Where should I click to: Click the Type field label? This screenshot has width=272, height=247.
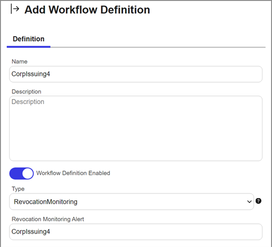tap(18, 189)
